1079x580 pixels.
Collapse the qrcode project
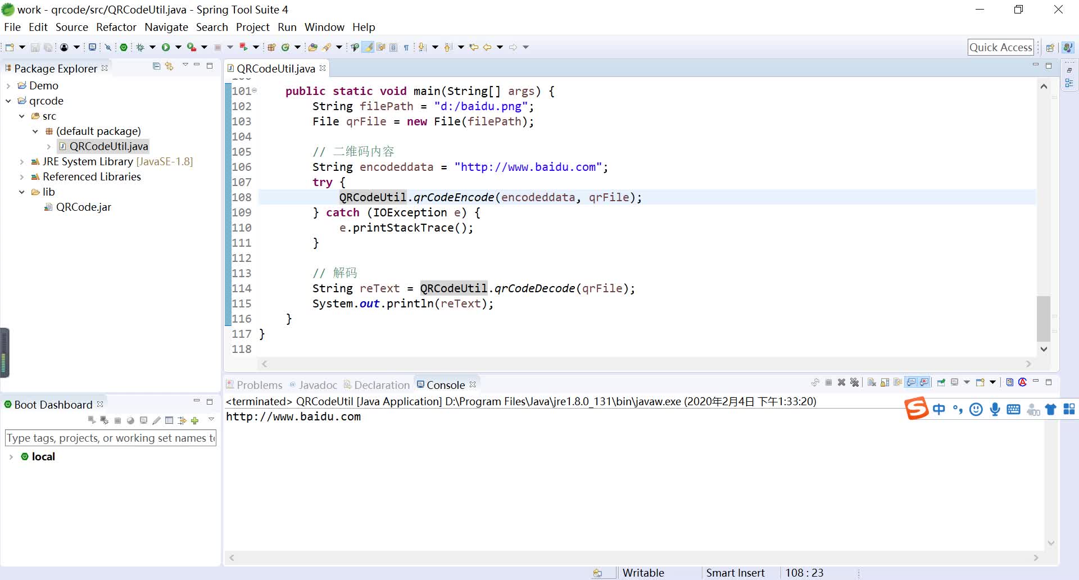point(8,101)
